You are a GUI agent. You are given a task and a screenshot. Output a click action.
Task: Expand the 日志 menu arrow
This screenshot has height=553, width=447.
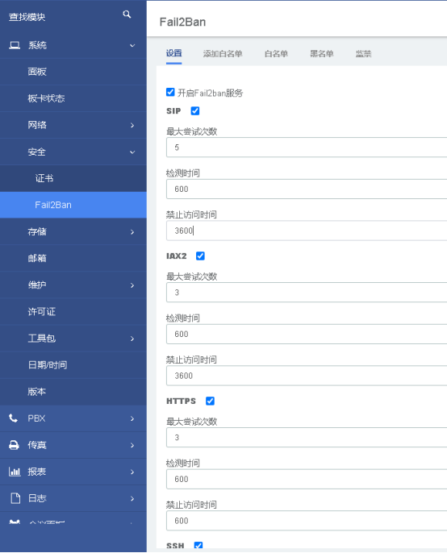[x=132, y=499]
